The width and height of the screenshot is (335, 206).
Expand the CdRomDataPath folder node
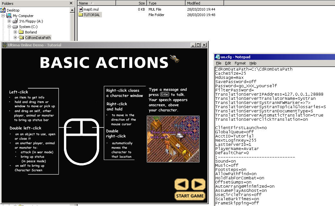pos(15,38)
